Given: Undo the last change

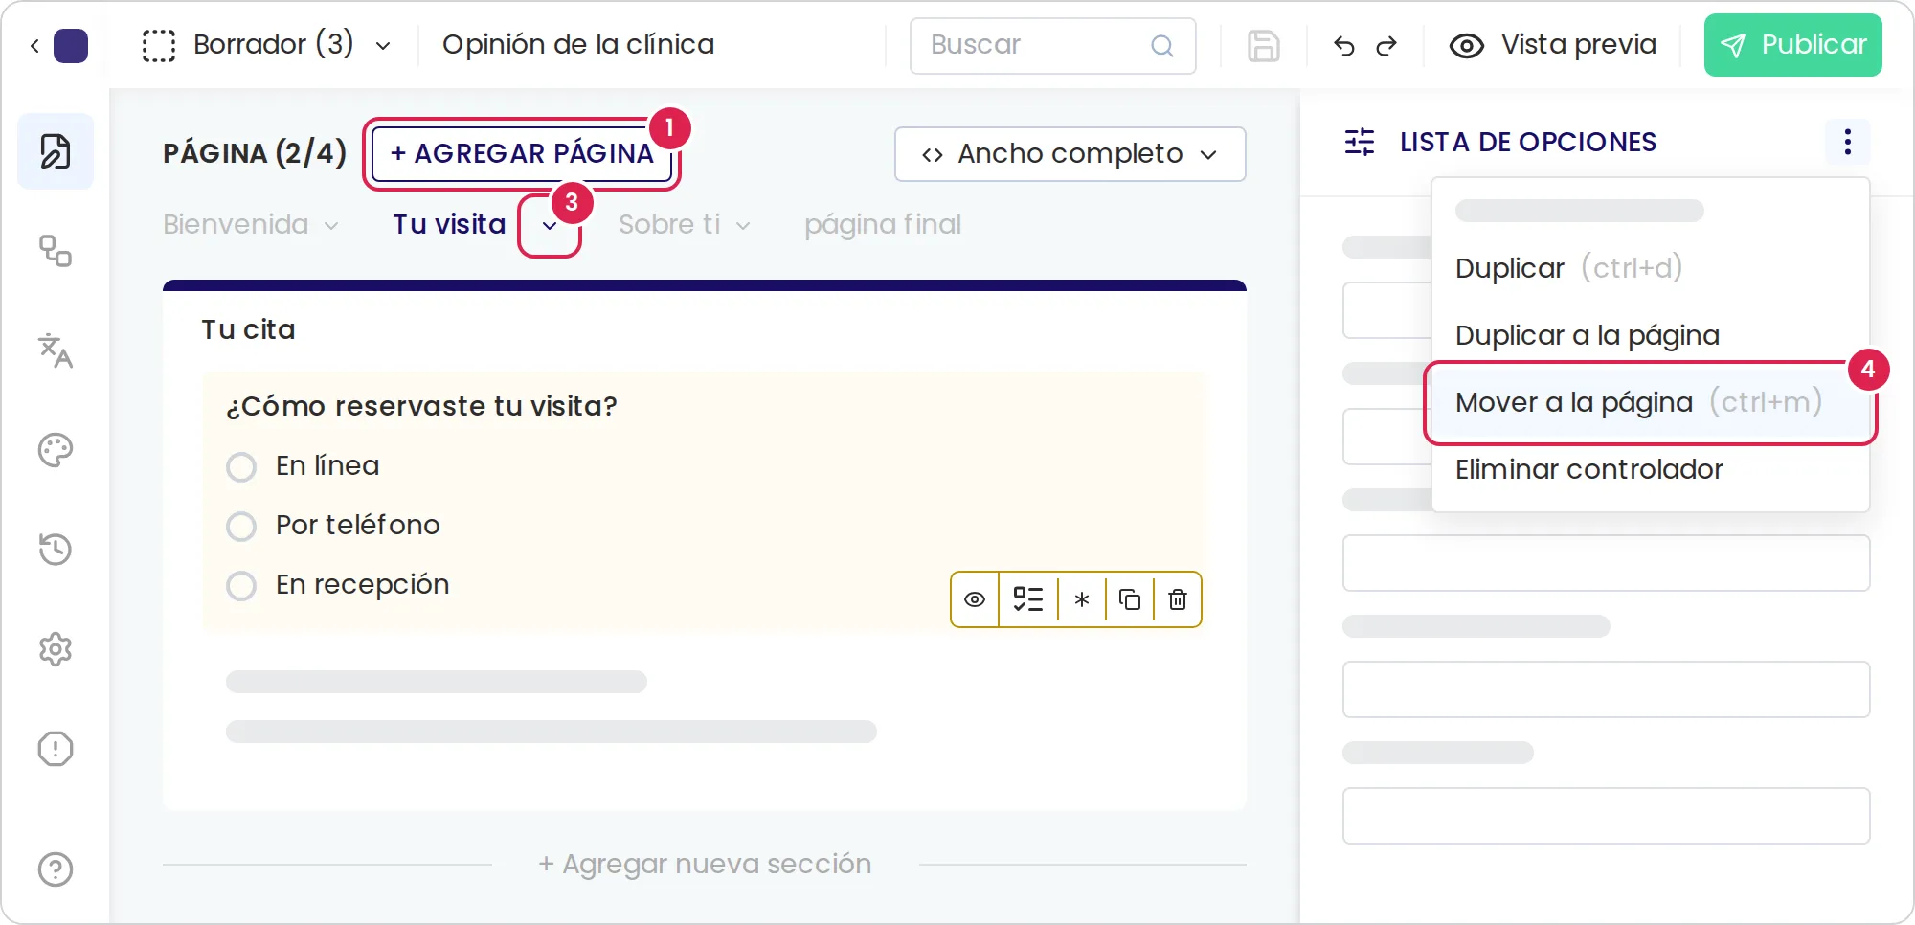Looking at the screenshot, I should click(x=1344, y=46).
